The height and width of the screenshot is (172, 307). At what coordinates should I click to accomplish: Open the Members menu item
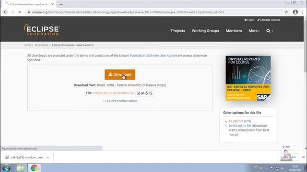(x=234, y=31)
